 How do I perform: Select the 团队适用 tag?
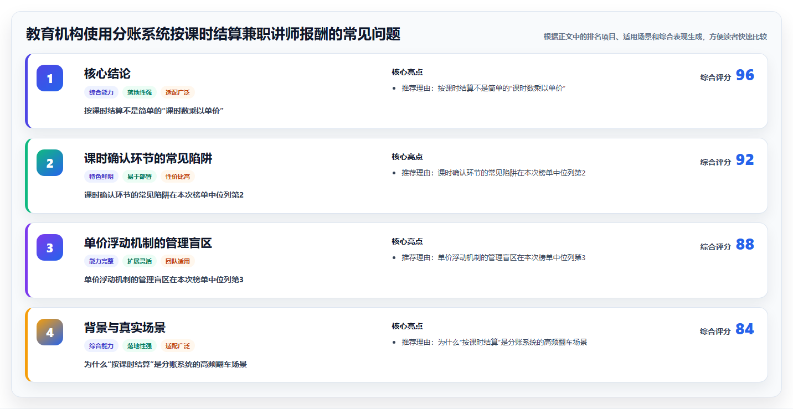click(178, 261)
